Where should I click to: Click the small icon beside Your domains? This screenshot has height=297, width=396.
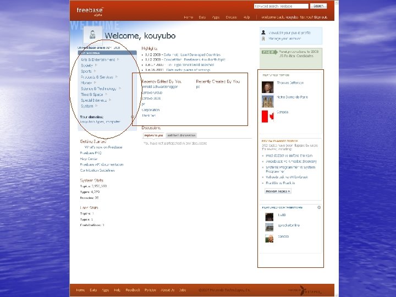[x=133, y=117]
